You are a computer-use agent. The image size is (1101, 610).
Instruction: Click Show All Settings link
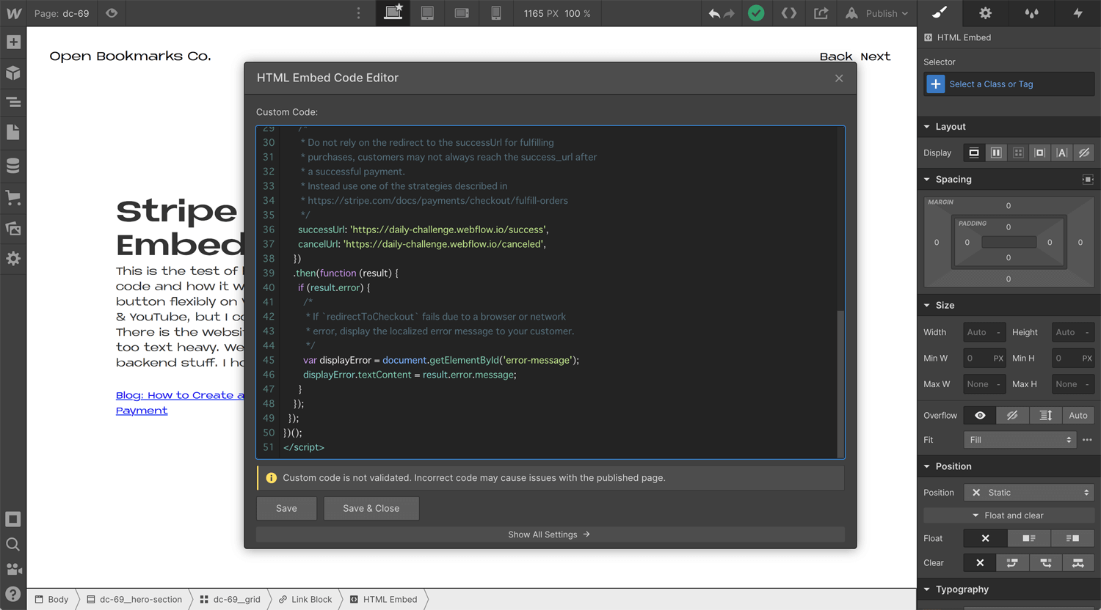click(x=550, y=534)
